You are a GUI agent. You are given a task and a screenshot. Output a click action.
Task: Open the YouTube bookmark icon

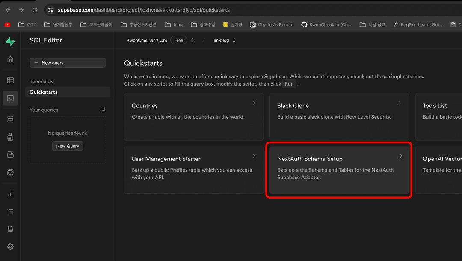tap(7, 24)
